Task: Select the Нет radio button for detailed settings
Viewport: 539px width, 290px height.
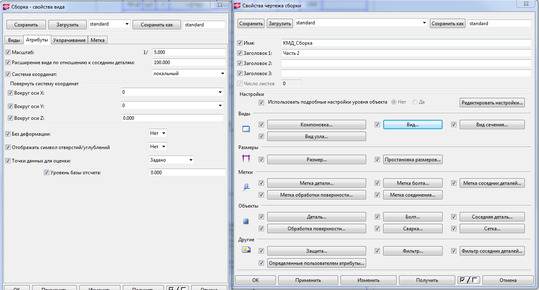Action: [393, 102]
